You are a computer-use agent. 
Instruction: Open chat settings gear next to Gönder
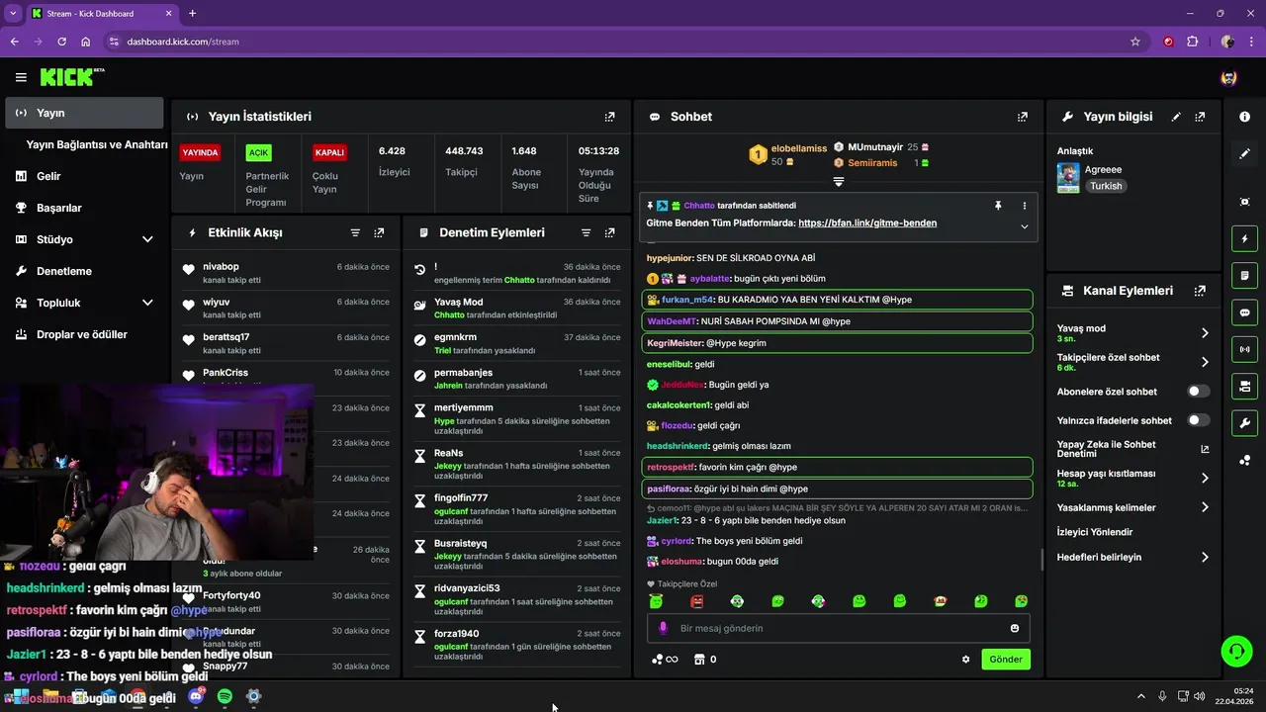pos(966,660)
